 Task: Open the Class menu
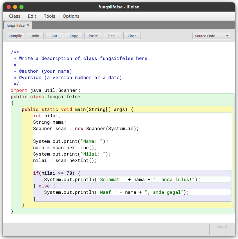tap(15, 16)
